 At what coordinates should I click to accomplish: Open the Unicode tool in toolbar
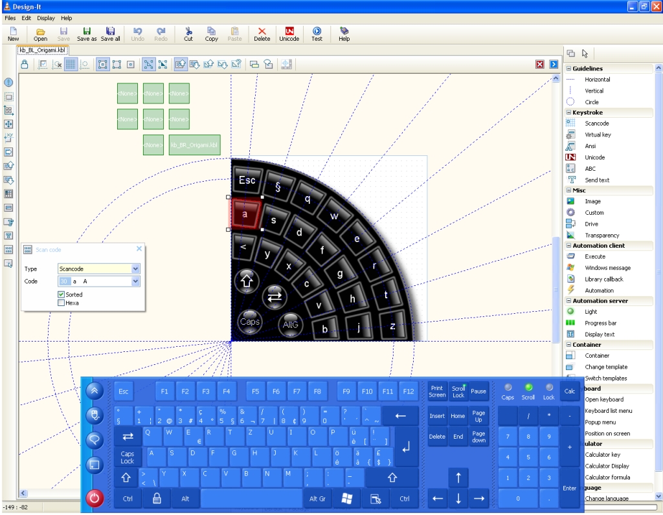[289, 34]
